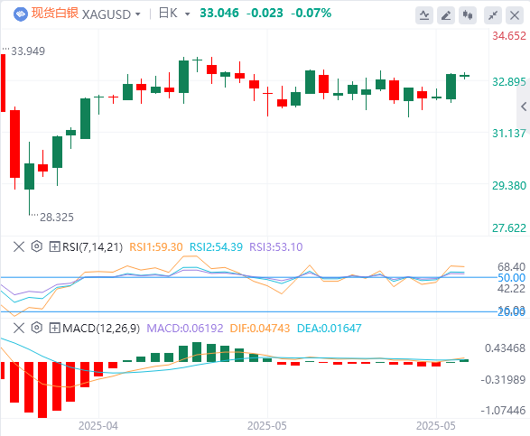Select MACD(12,26,9) indicator label
The image size is (530, 436).
pos(101,329)
